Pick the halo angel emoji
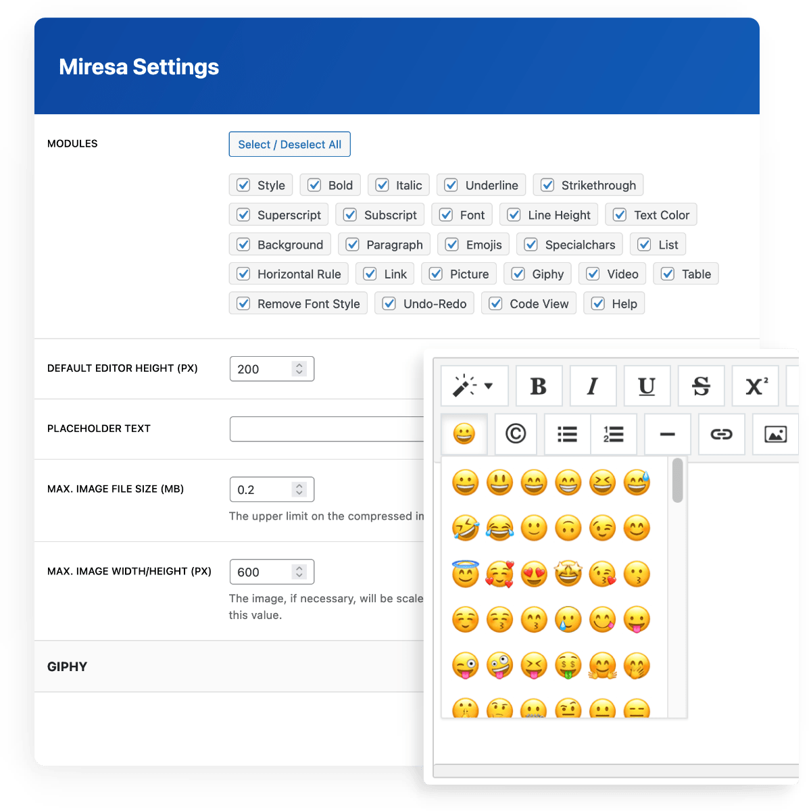The width and height of the screenshot is (811, 811). pyautogui.click(x=466, y=574)
